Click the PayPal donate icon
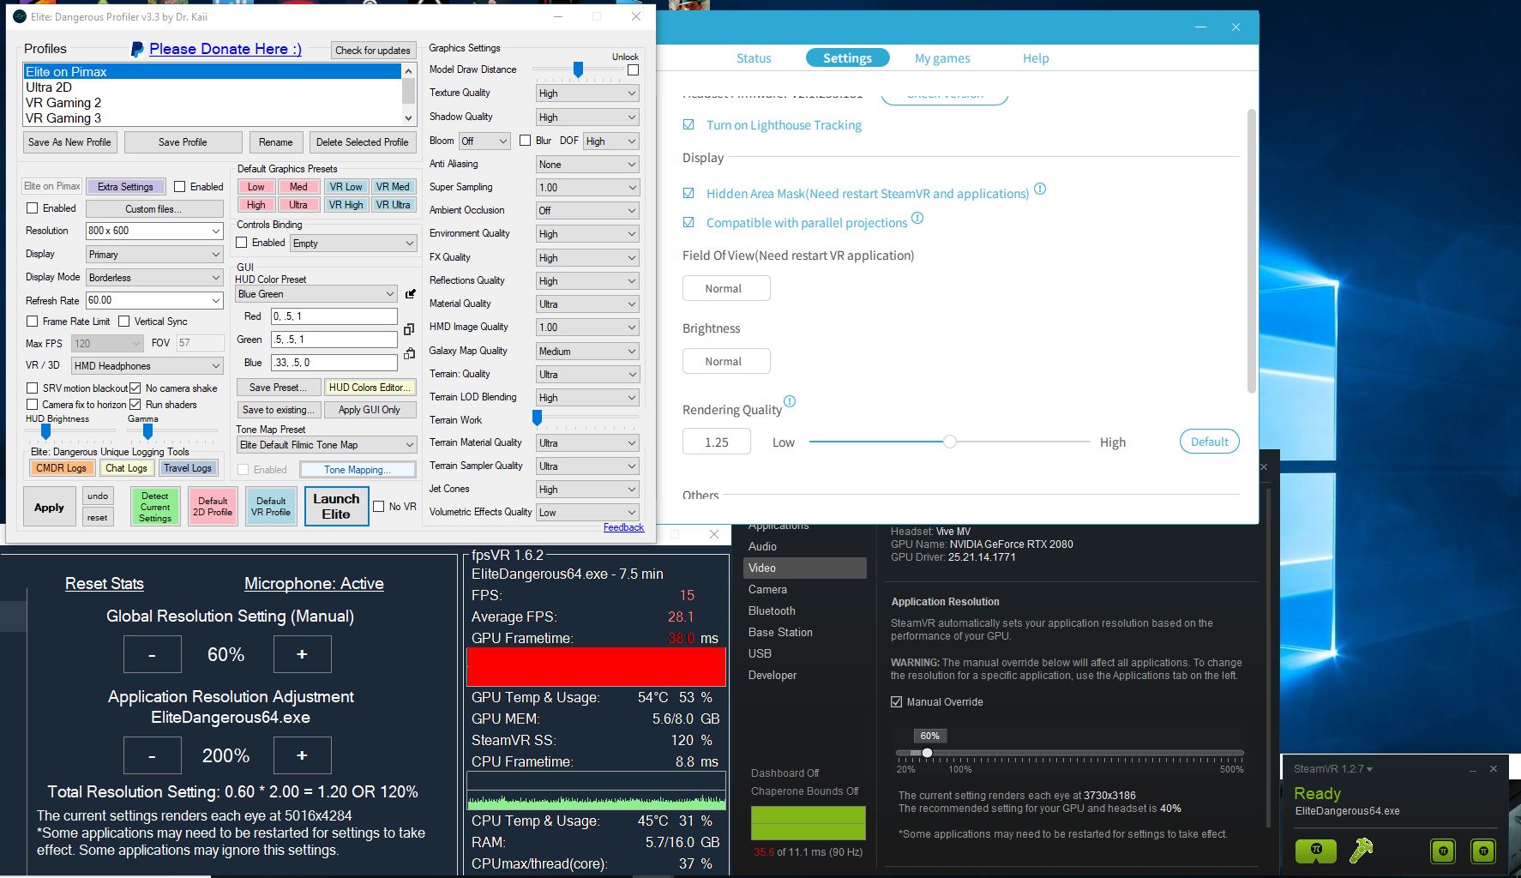 click(136, 50)
